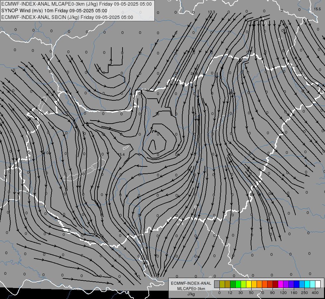325x299 pixels.
Task: Click the gray swatch in the MLCAPE legend
Action: 217,284
